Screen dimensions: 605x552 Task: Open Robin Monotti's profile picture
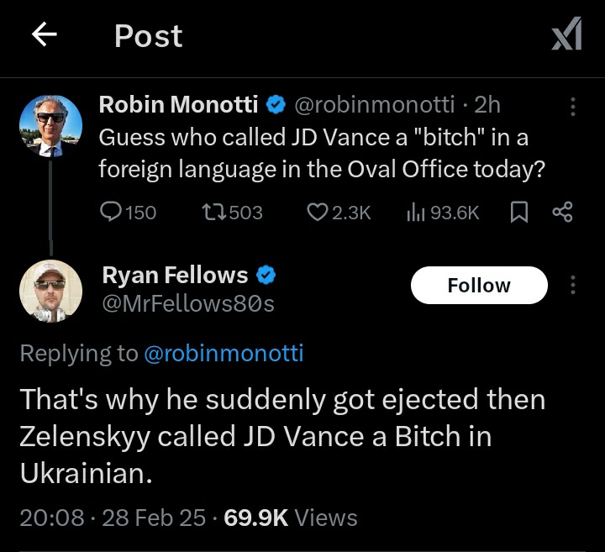pyautogui.click(x=50, y=125)
